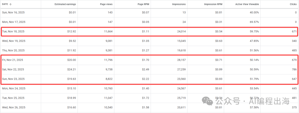Click the 40.00% Active View value
299x113 pixels.
pyautogui.click(x=254, y=12)
